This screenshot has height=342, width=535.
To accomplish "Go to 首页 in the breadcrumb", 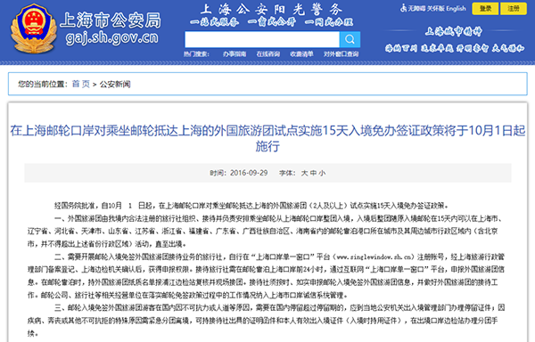I will click(81, 84).
